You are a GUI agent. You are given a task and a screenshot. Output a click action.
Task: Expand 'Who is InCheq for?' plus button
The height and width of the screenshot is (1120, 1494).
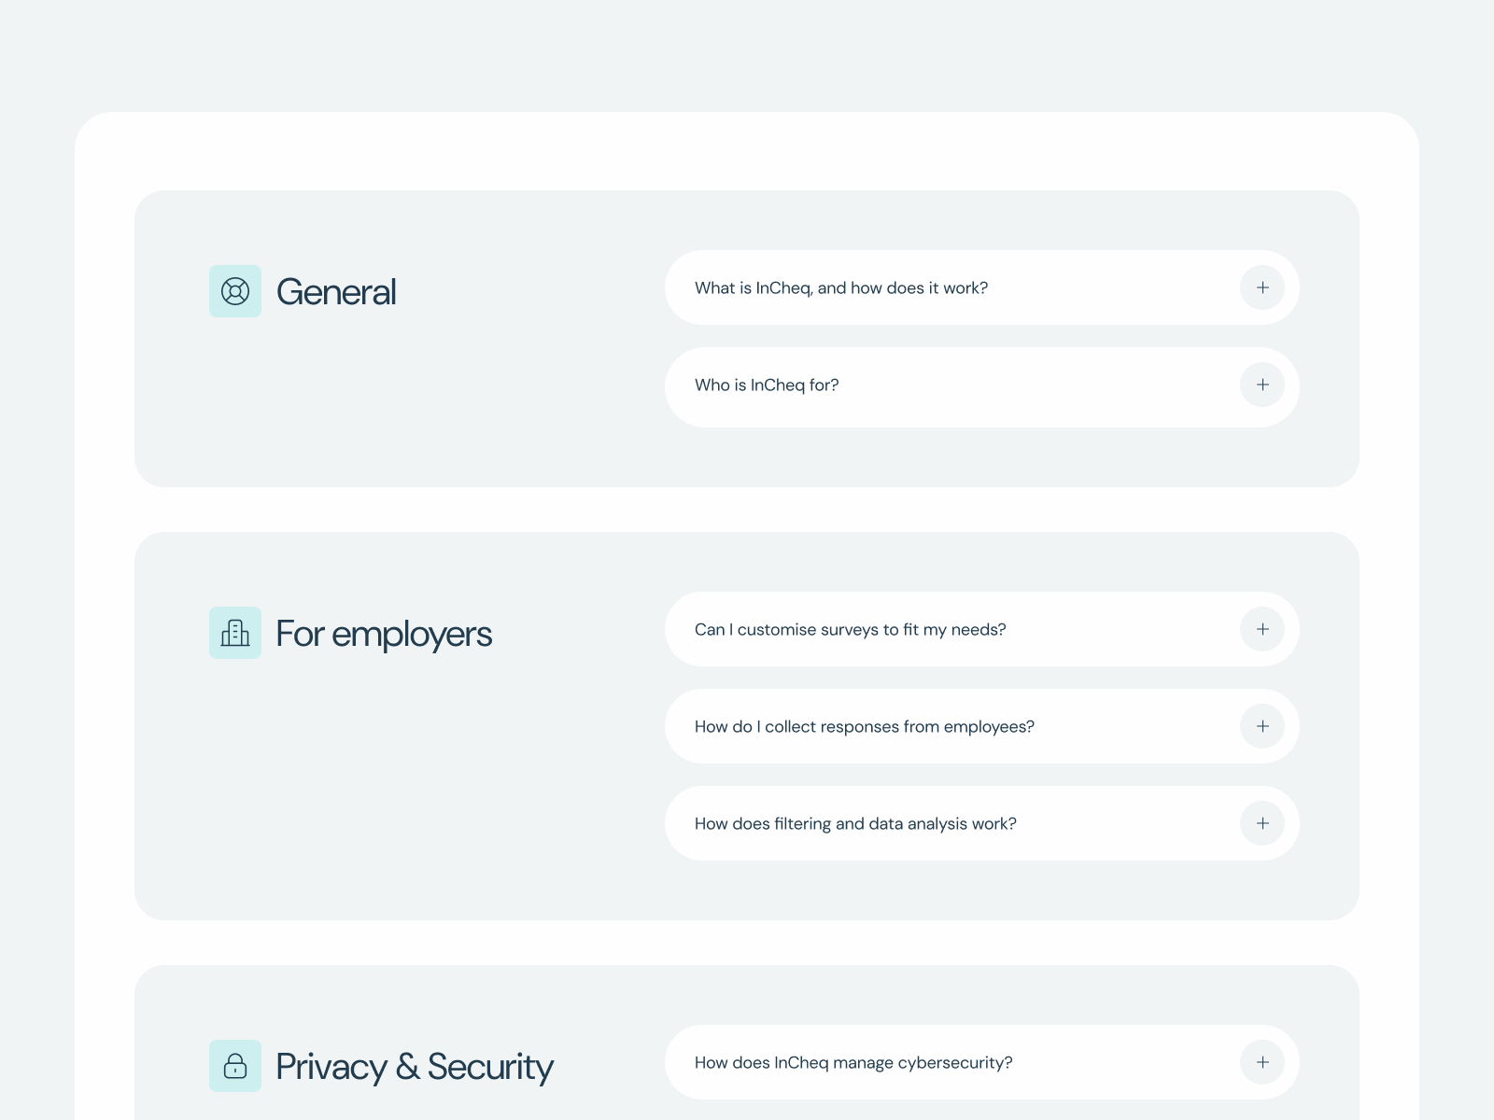(1262, 385)
